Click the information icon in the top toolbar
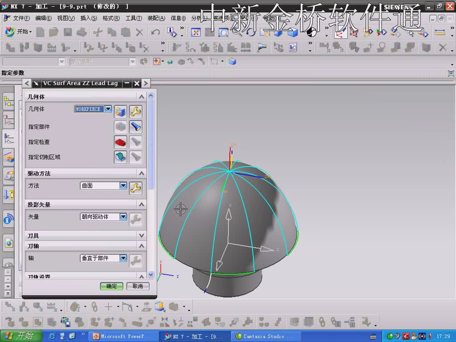This screenshot has width=456, height=342. tap(171, 32)
